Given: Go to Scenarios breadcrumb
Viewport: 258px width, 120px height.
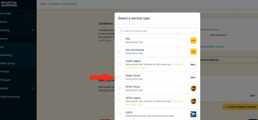Looking at the screenshot, I should [55, 4].
